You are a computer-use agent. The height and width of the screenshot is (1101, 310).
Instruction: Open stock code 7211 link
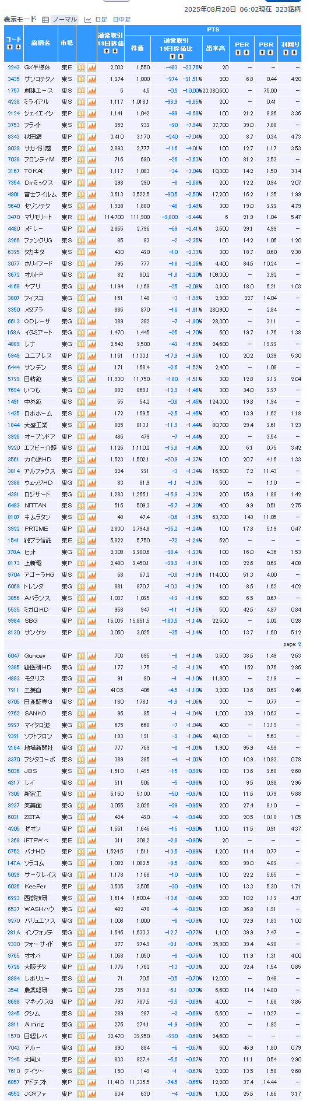(x=13, y=690)
